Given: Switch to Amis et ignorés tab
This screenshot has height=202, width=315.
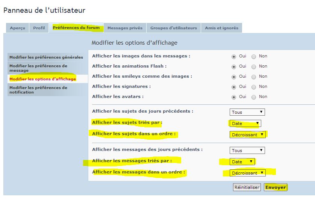Looking at the screenshot, I should pyautogui.click(x=221, y=28).
